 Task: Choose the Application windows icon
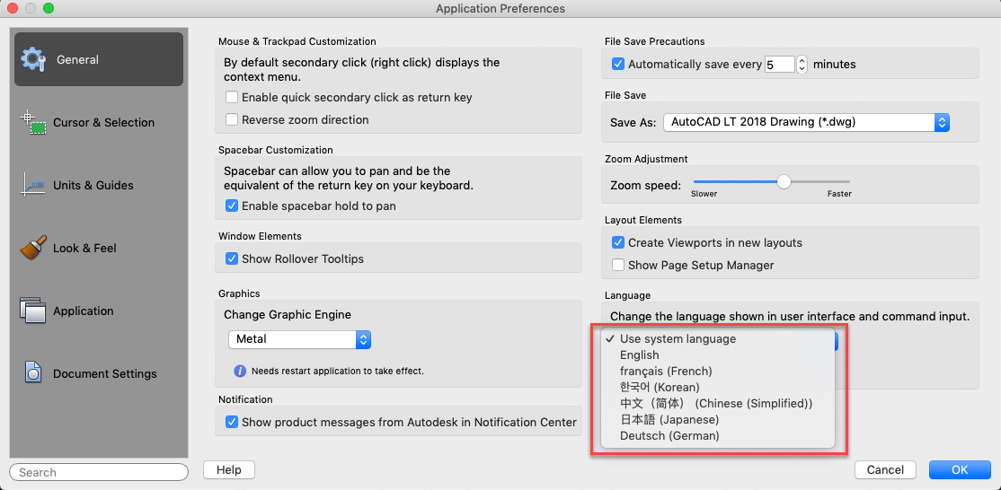point(33,311)
